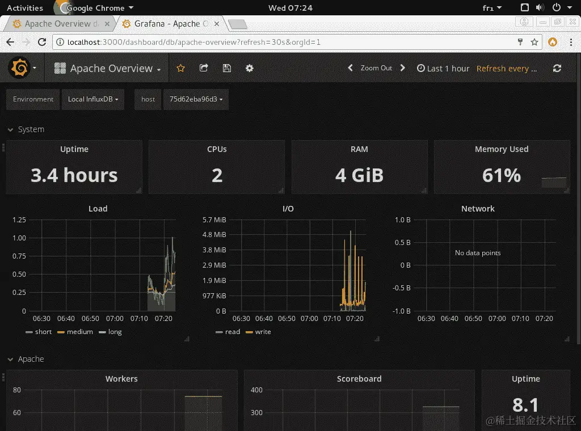Open the Last 1 hour time picker

[x=443, y=69]
